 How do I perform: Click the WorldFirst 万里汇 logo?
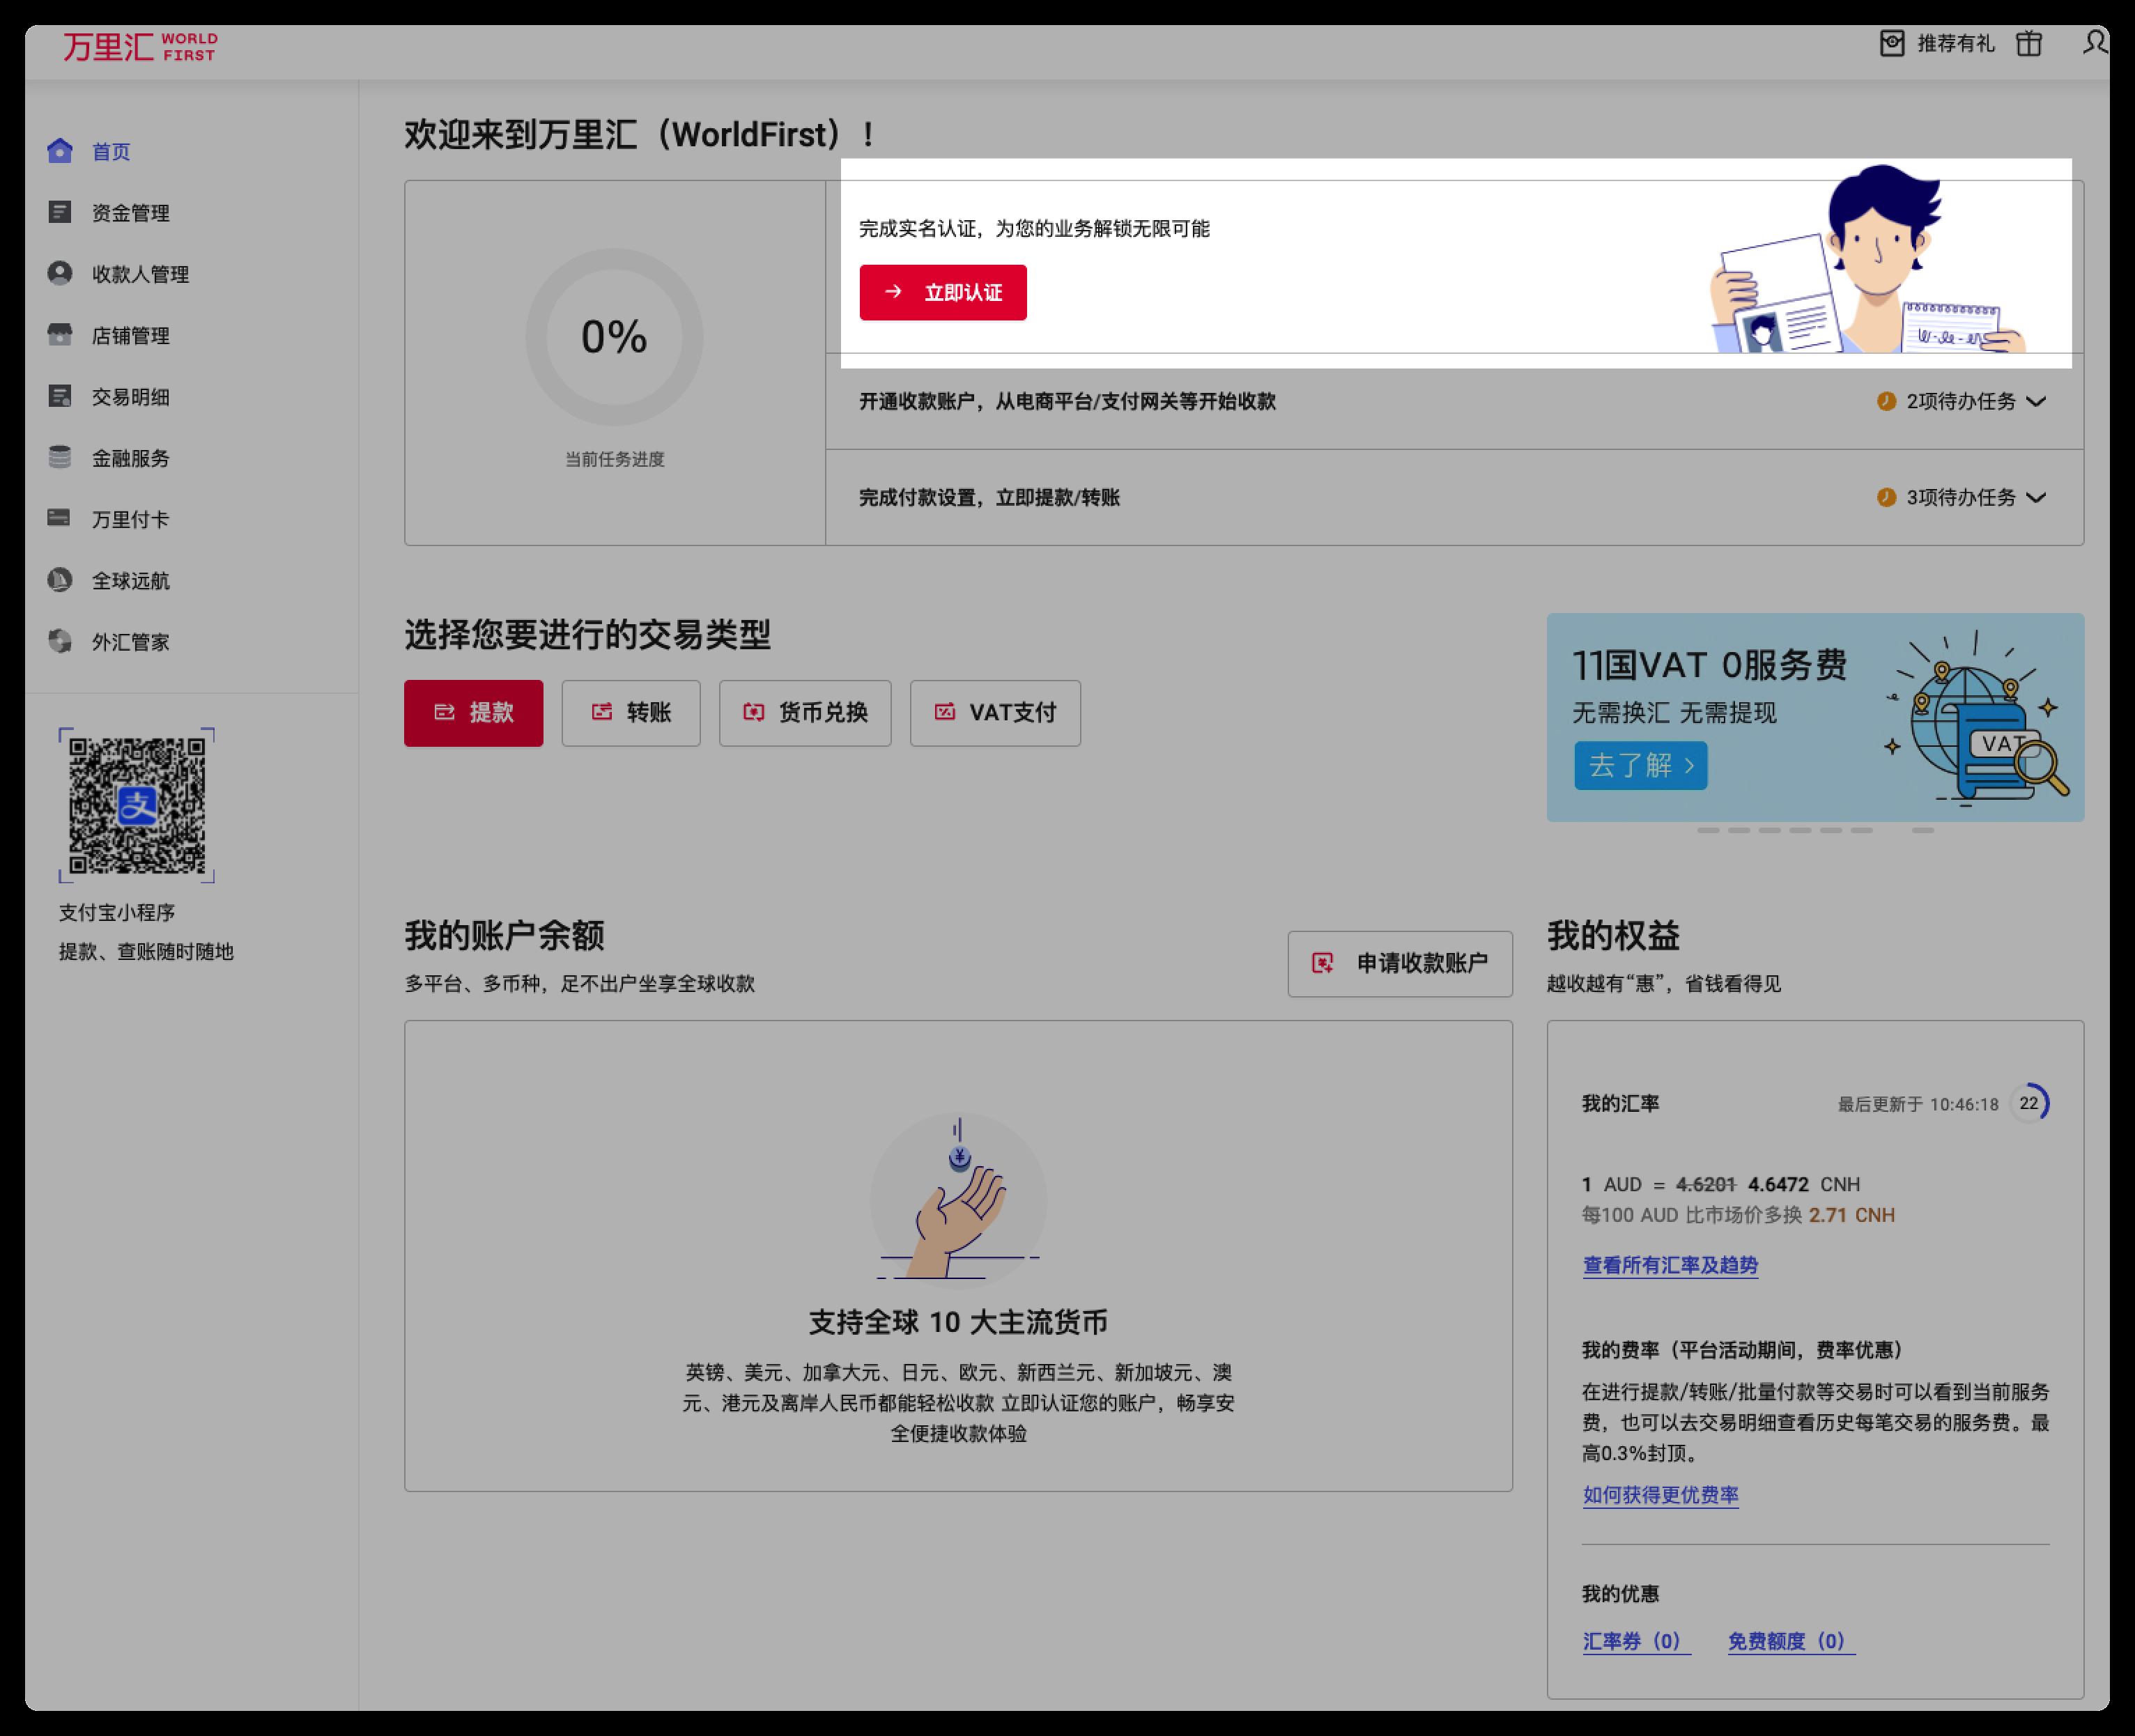coord(140,46)
